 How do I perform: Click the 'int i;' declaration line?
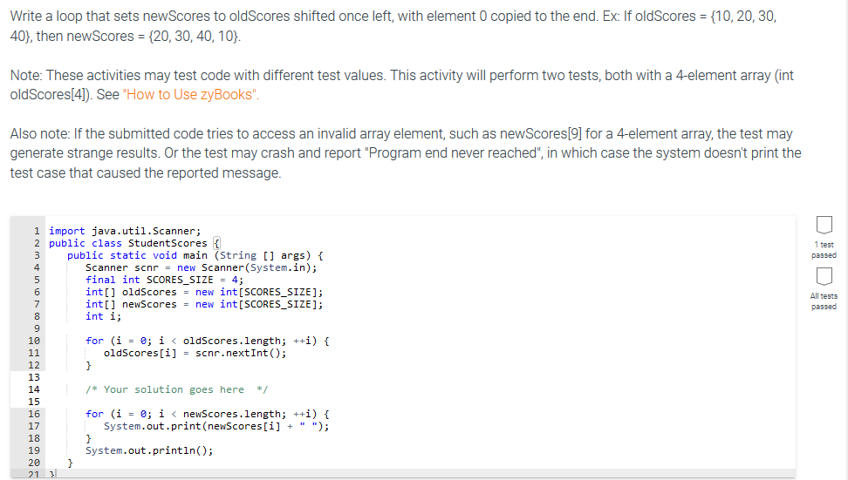tap(103, 316)
